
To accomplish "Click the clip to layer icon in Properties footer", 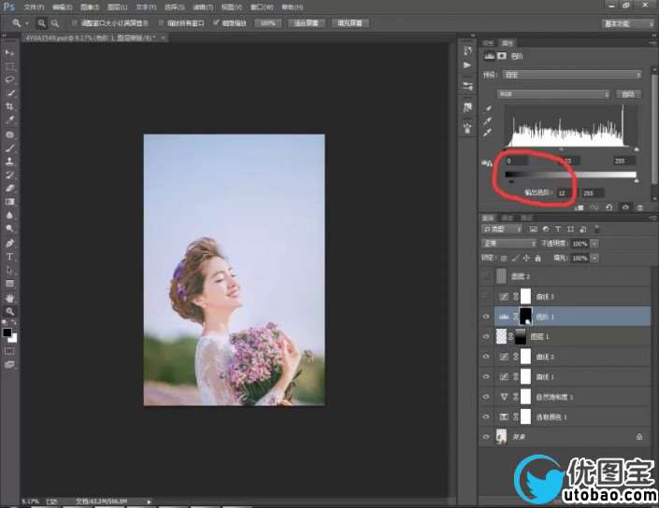I will pyautogui.click(x=580, y=207).
